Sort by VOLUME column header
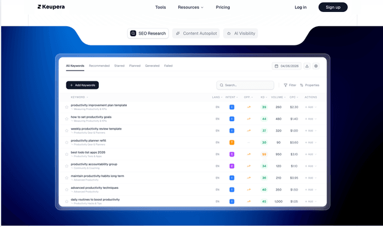Screen dimensions: 383x227 [x=278, y=97]
